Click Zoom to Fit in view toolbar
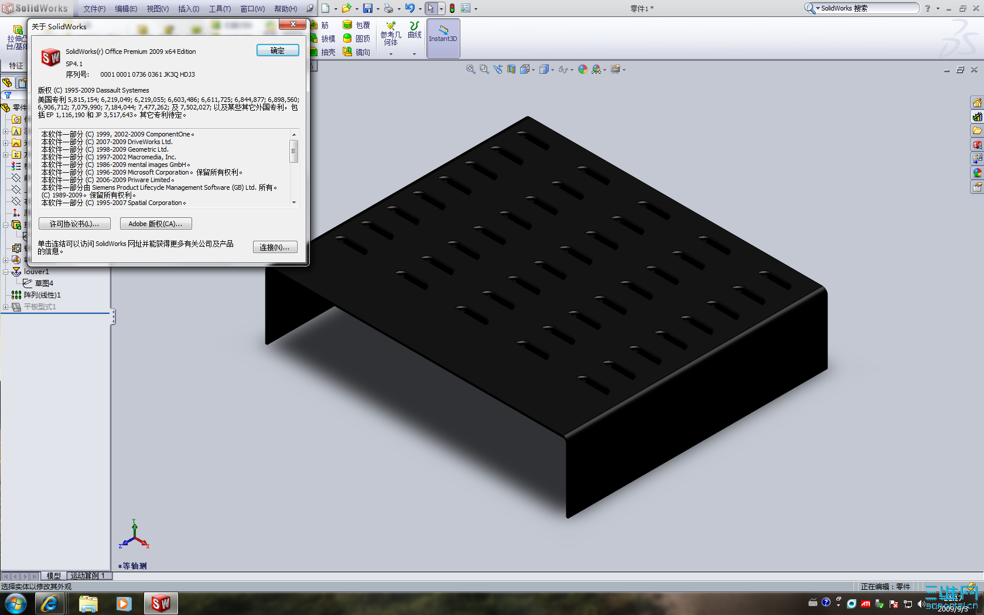Viewport: 984px width, 615px height. tap(470, 69)
